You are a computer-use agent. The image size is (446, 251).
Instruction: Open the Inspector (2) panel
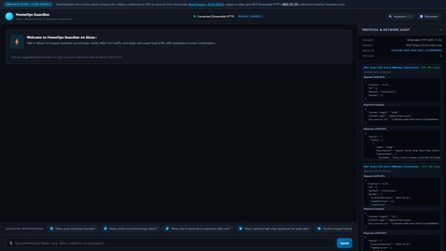[401, 17]
